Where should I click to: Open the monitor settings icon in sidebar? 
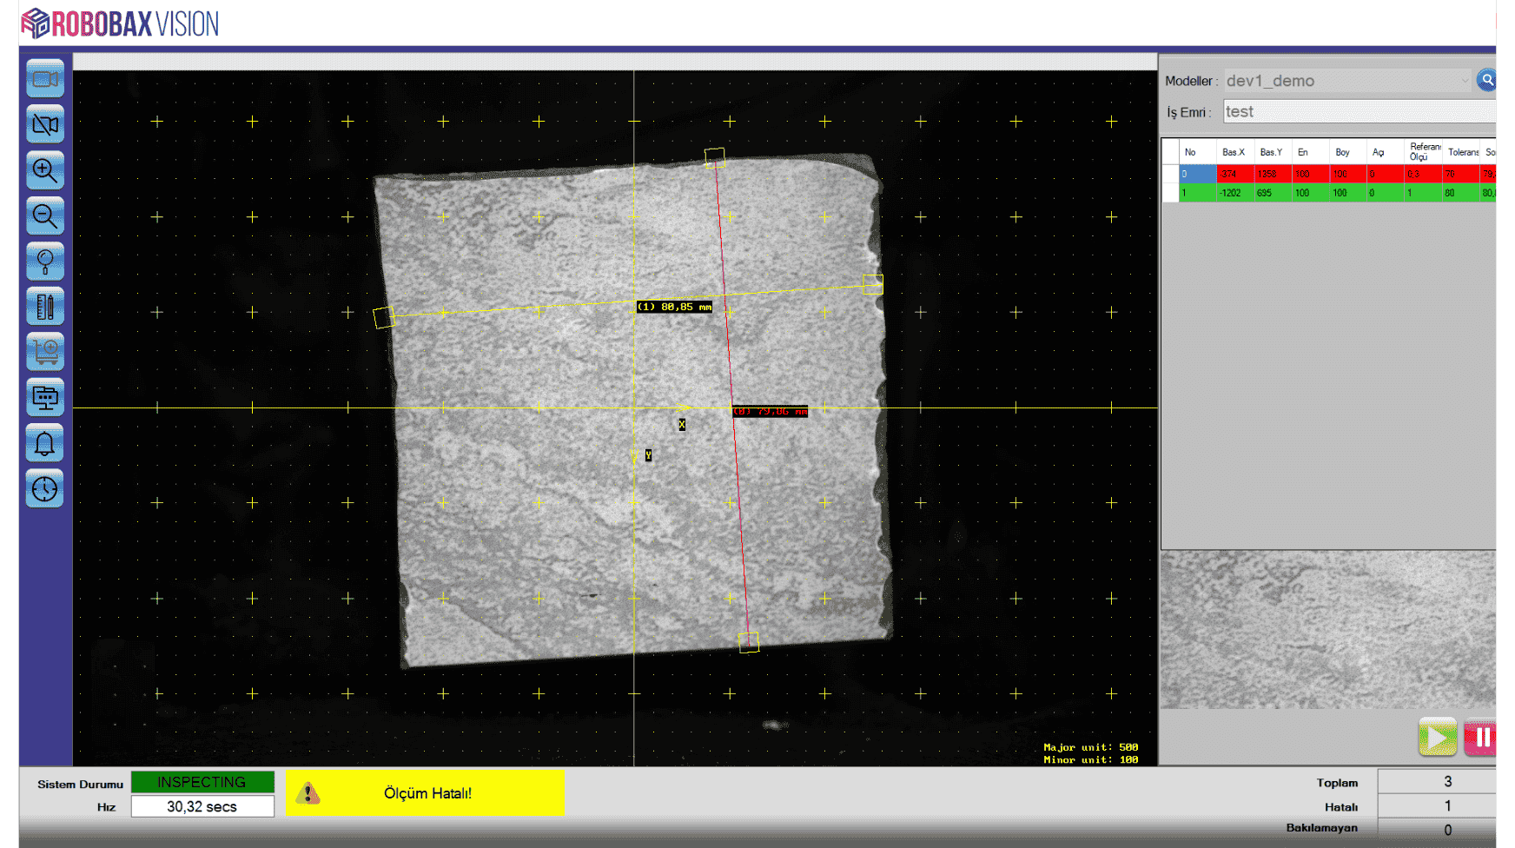[x=45, y=398]
